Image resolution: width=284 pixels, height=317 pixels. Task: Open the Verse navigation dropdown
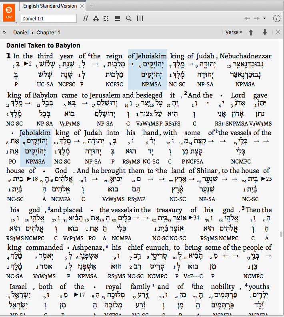[234, 32]
